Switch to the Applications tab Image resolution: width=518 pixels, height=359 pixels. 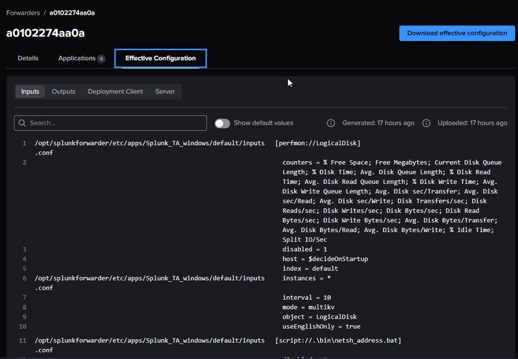coord(77,58)
